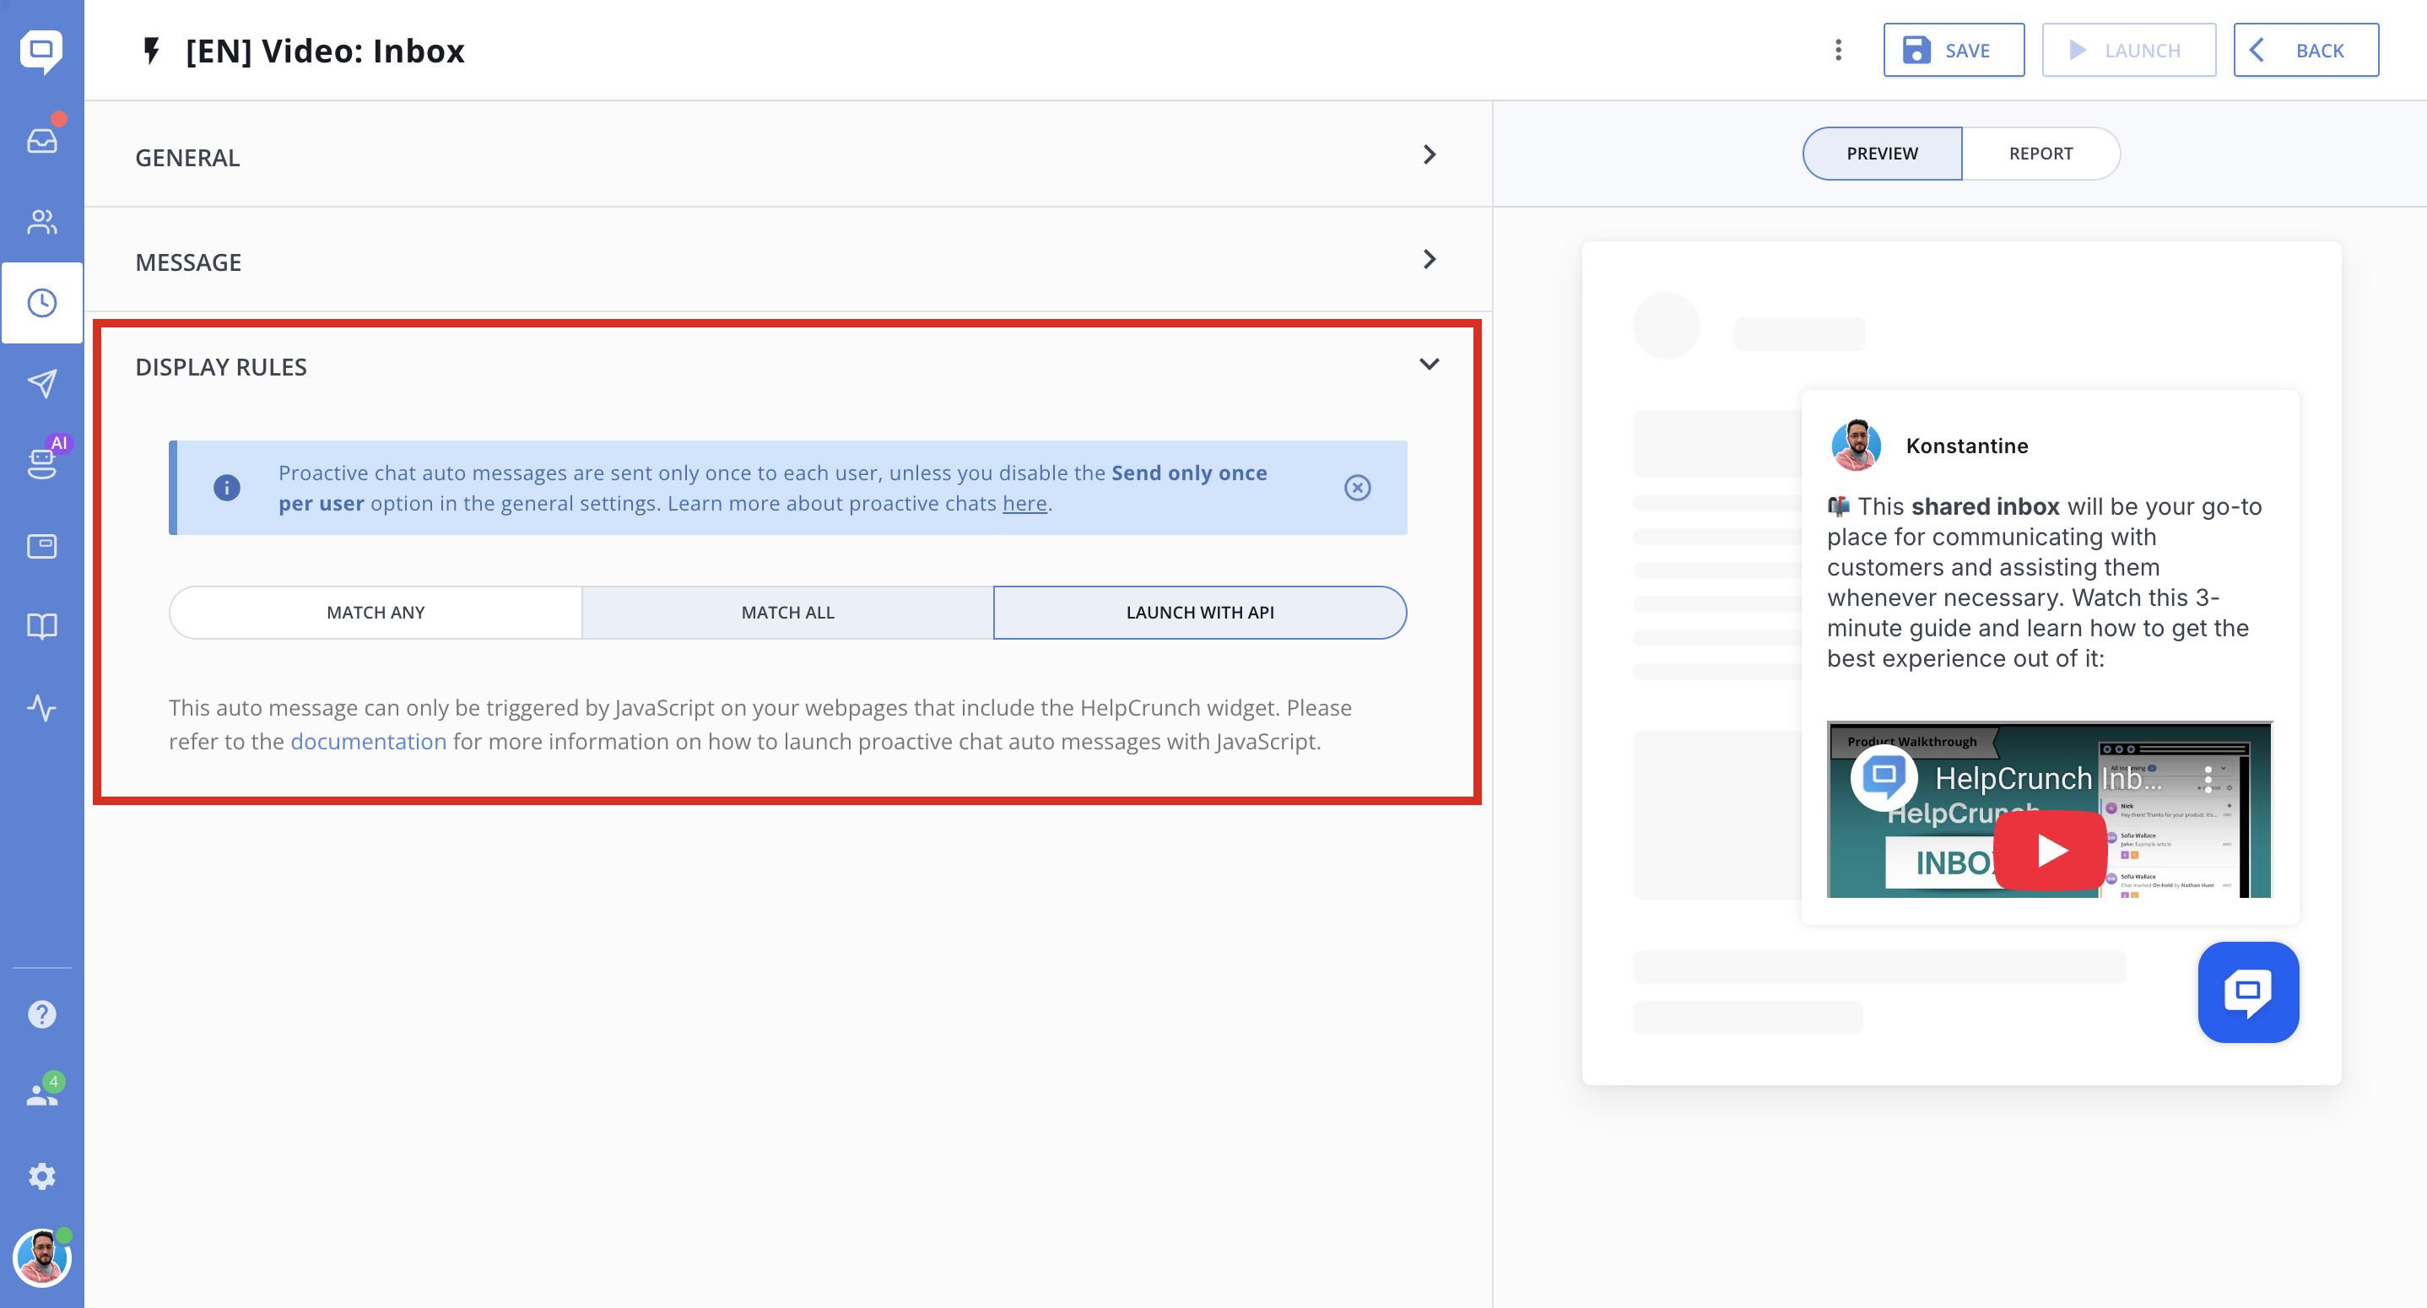Click Konstantine's avatar in preview
This screenshot has height=1308, width=2427.
pos(1856,445)
